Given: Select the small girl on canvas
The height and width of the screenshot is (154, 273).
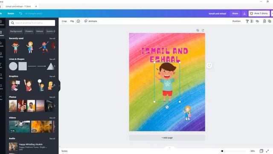Looking at the screenshot, I should coord(187,113).
